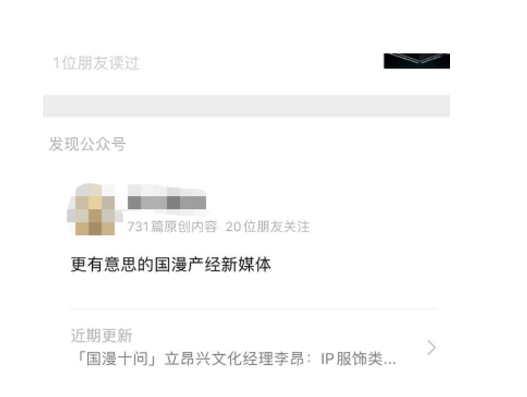Tap the number "20" in friends-following text
The height and width of the screenshot is (397, 527).
[x=234, y=226]
